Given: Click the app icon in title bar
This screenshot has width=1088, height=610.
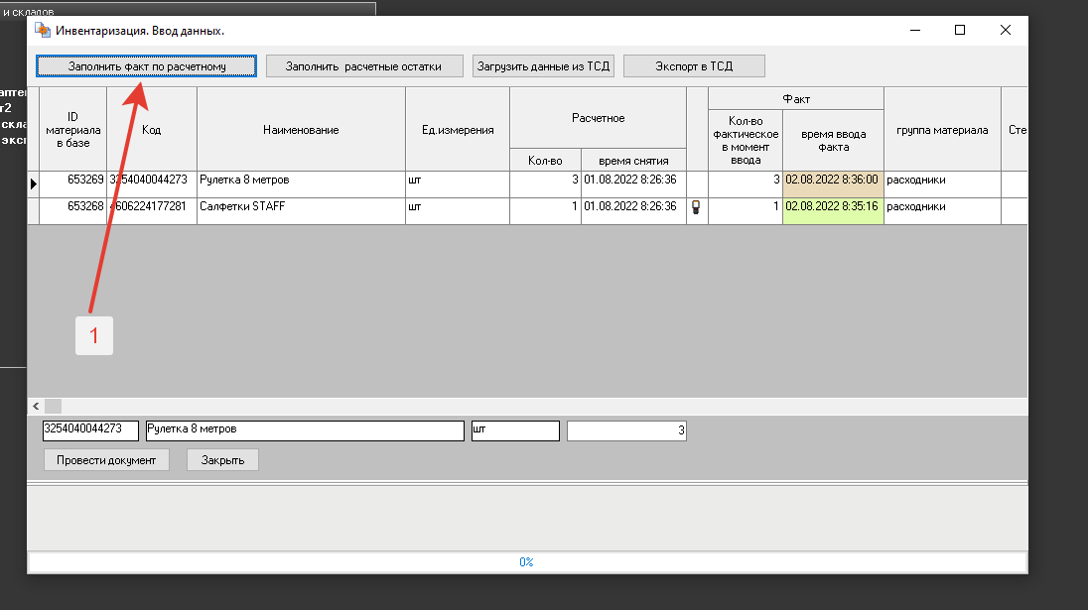Looking at the screenshot, I should pos(42,31).
